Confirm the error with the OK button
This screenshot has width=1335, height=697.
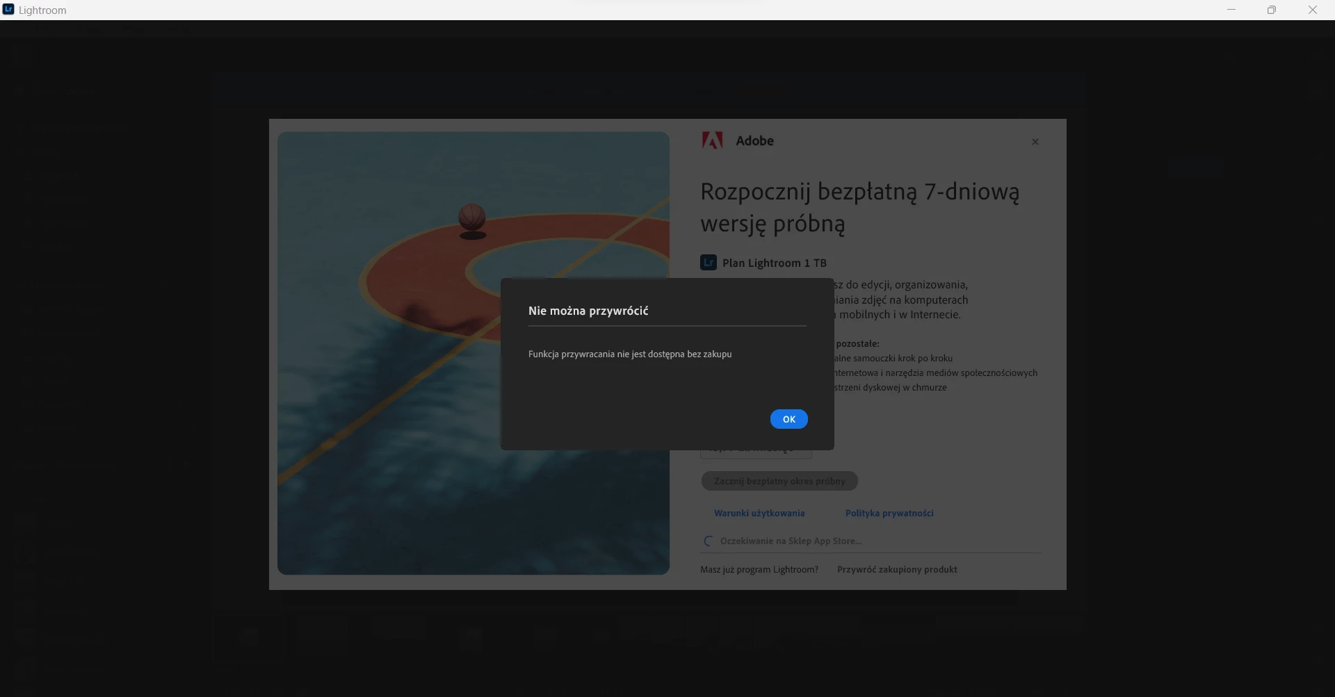pyautogui.click(x=788, y=419)
